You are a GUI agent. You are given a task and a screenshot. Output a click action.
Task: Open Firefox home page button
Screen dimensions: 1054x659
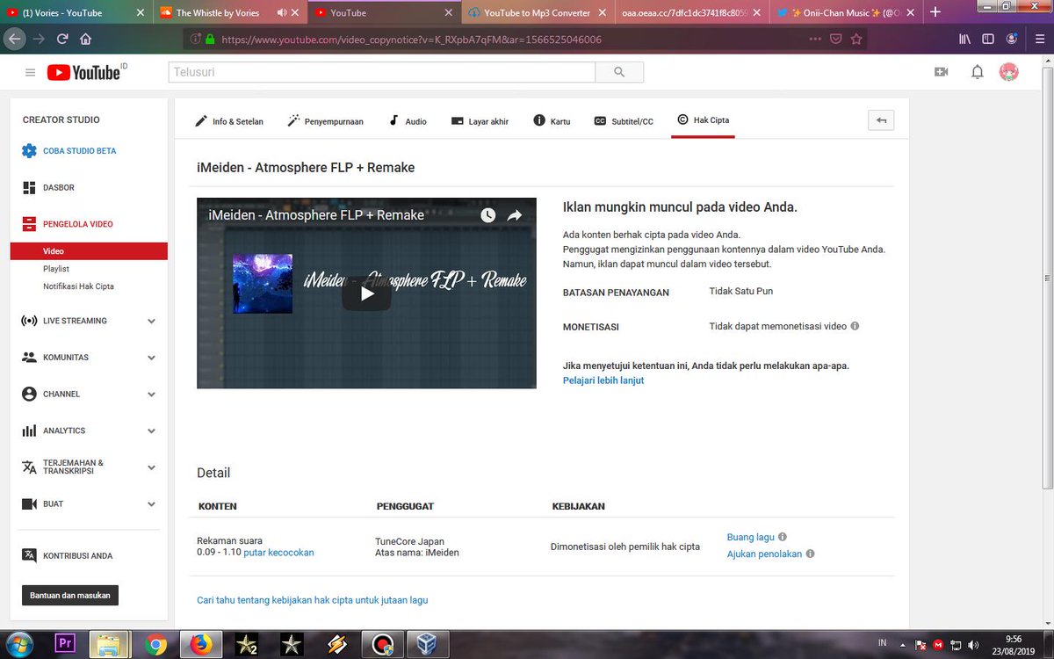pos(86,40)
